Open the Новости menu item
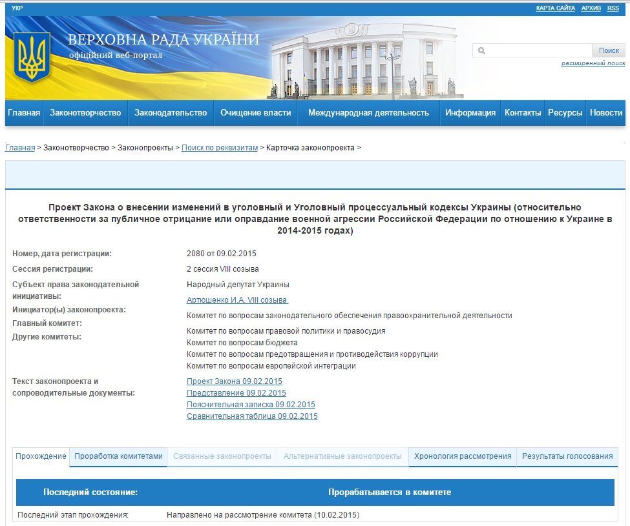The height and width of the screenshot is (526, 630). point(606,113)
